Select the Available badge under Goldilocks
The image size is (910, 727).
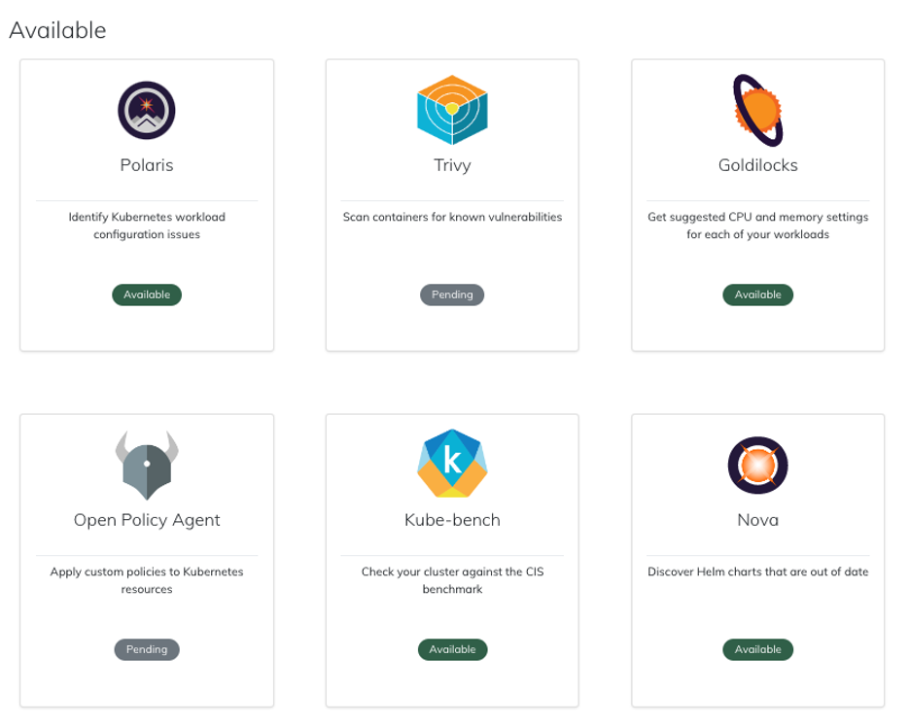[757, 294]
